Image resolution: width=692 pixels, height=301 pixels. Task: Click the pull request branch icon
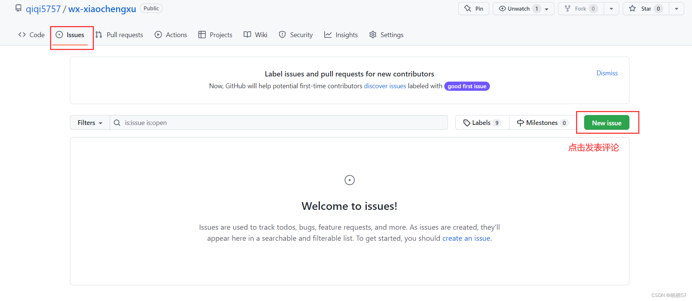(x=99, y=35)
